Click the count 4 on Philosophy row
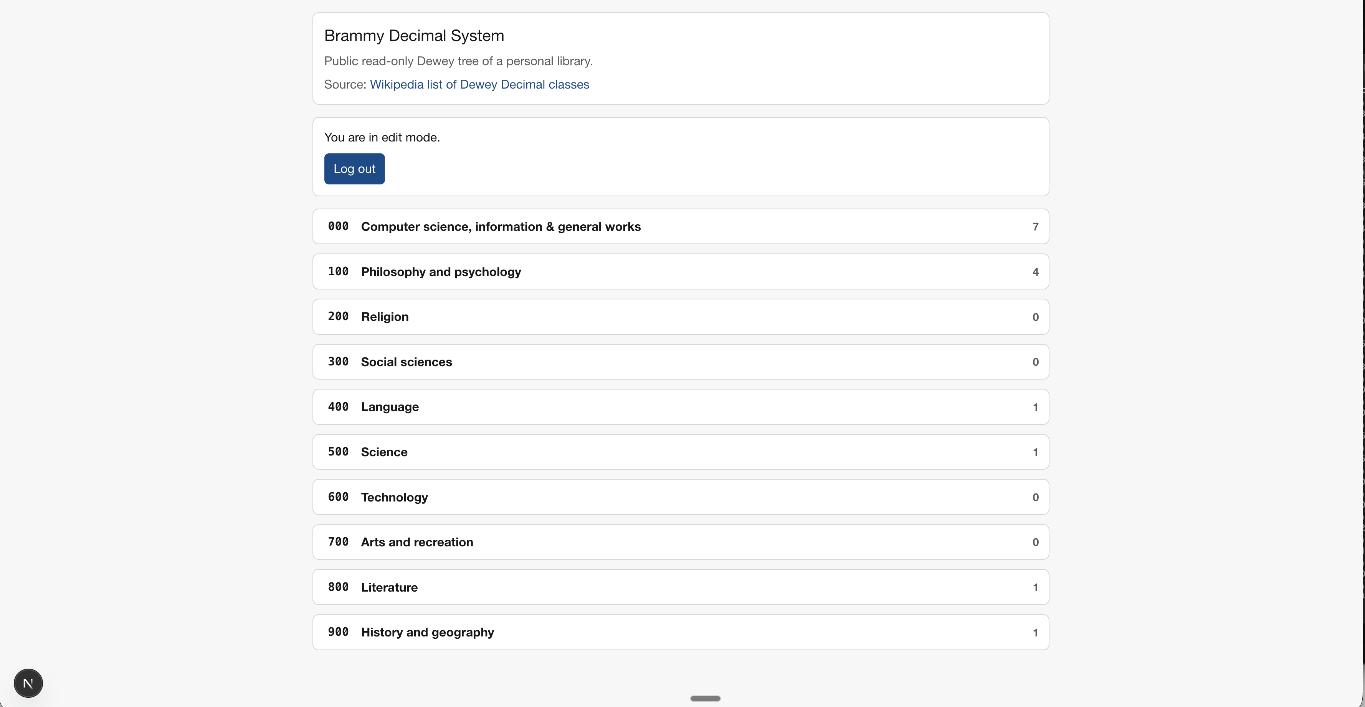1365x707 pixels. [1035, 272]
